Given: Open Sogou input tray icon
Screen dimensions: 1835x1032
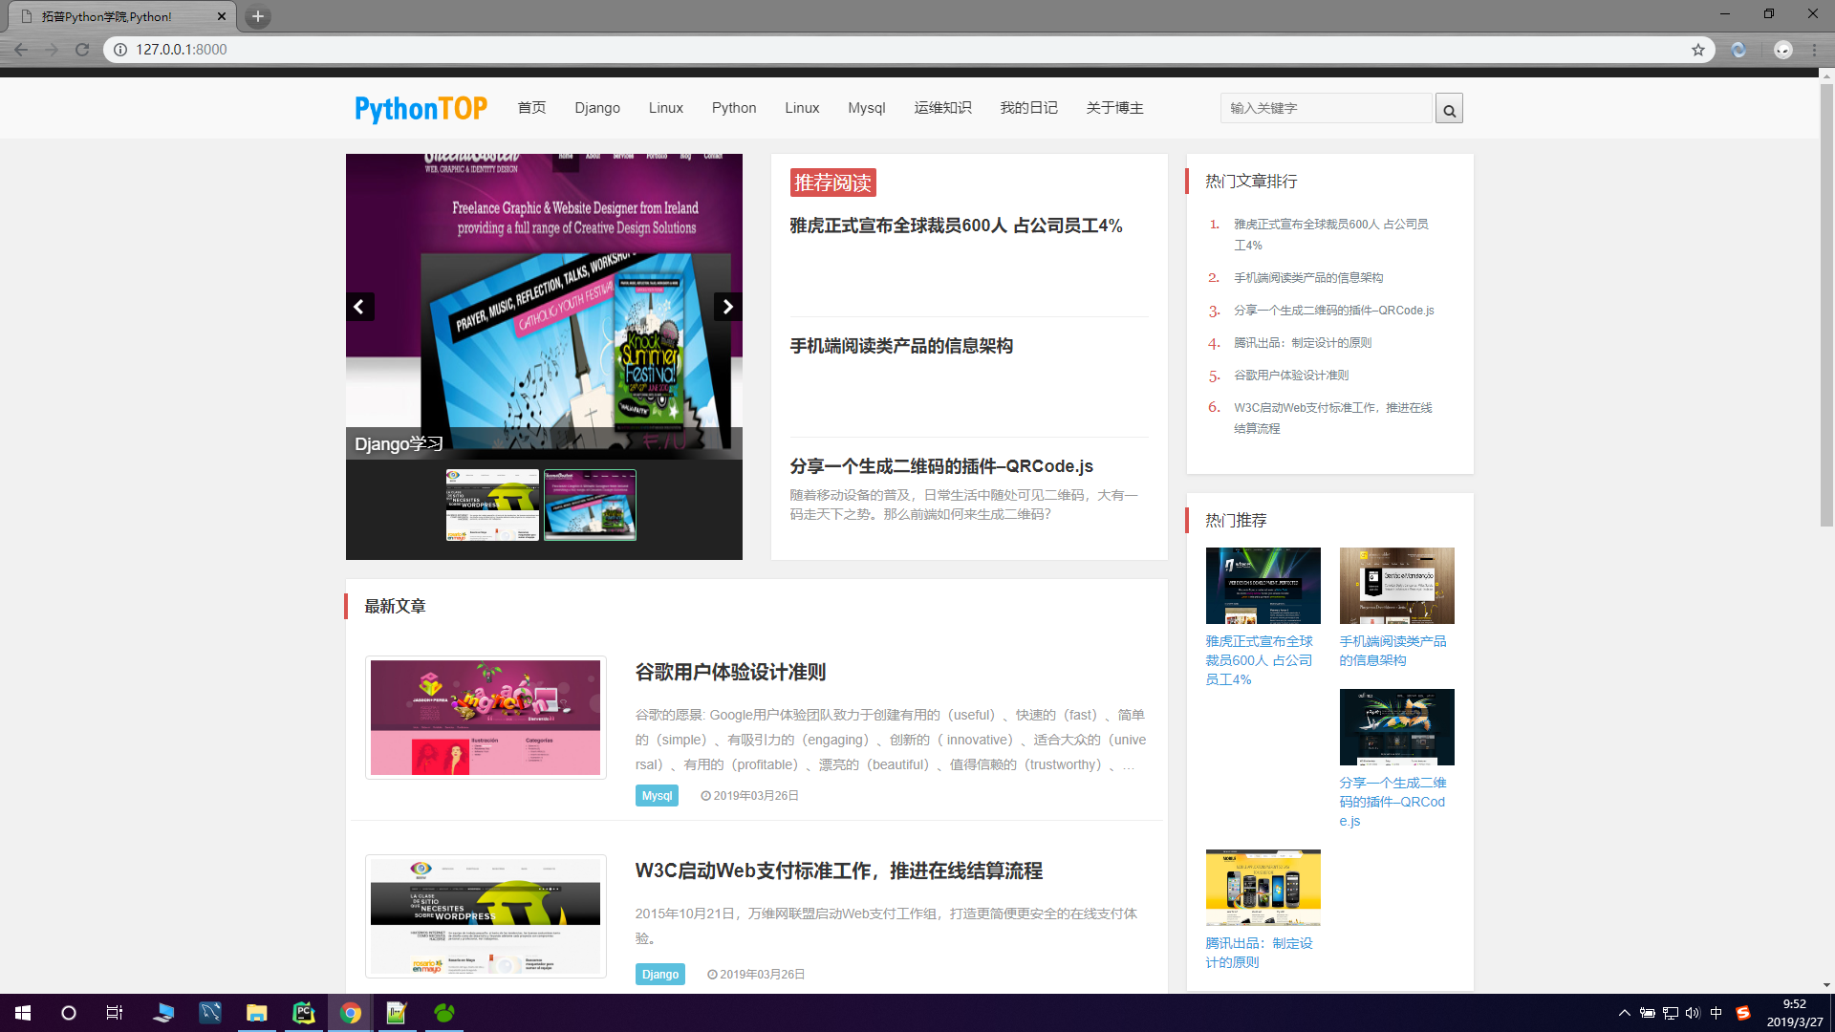Looking at the screenshot, I should pyautogui.click(x=1743, y=1013).
